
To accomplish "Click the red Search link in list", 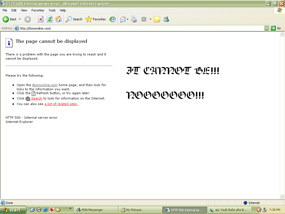I will pos(36,98).
